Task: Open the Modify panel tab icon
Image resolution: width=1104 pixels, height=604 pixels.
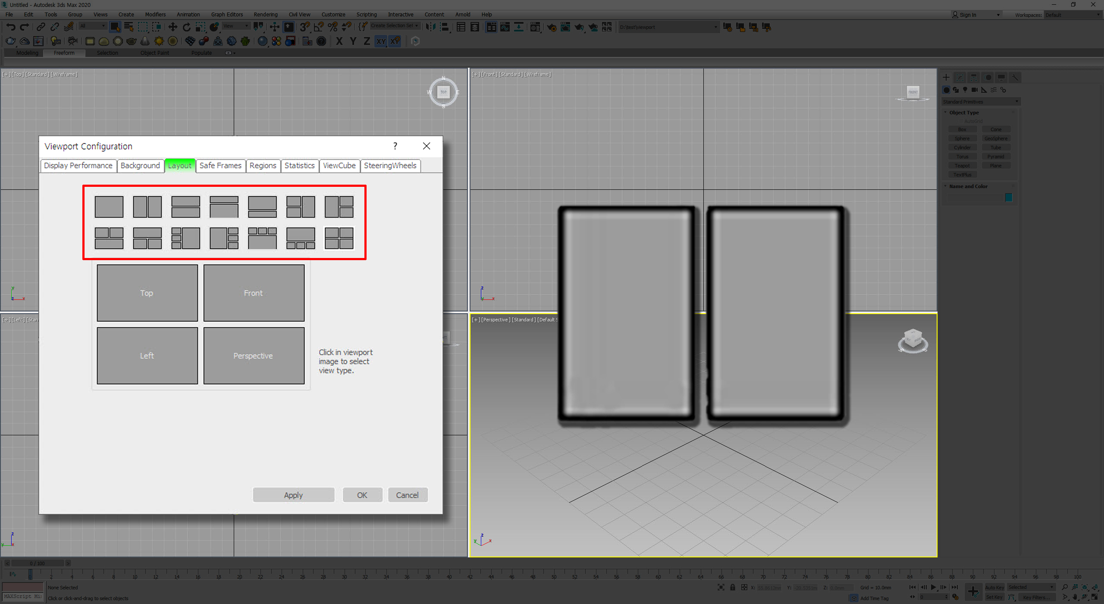Action: pyautogui.click(x=960, y=77)
